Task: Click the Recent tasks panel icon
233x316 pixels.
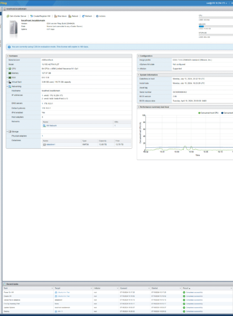Action: click(4, 284)
